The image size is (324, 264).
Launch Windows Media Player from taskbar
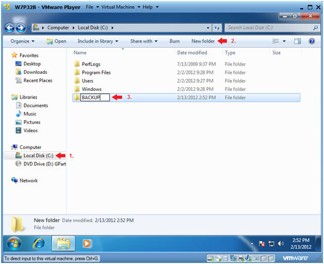[x=87, y=243]
